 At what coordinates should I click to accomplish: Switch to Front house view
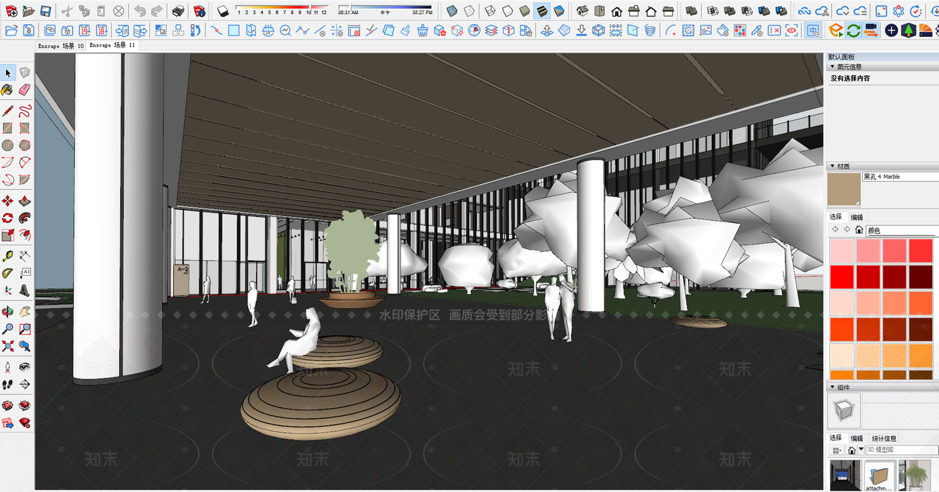click(x=617, y=11)
